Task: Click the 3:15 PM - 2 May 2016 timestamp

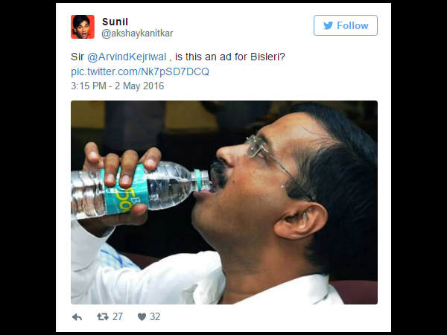Action: pyautogui.click(x=118, y=86)
